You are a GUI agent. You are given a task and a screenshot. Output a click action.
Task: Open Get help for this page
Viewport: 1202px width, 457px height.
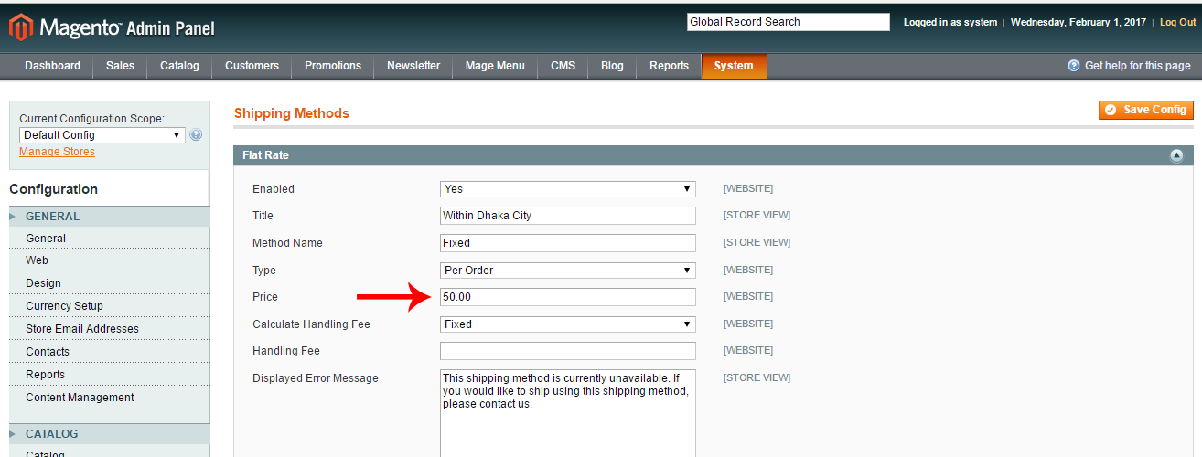1129,66
